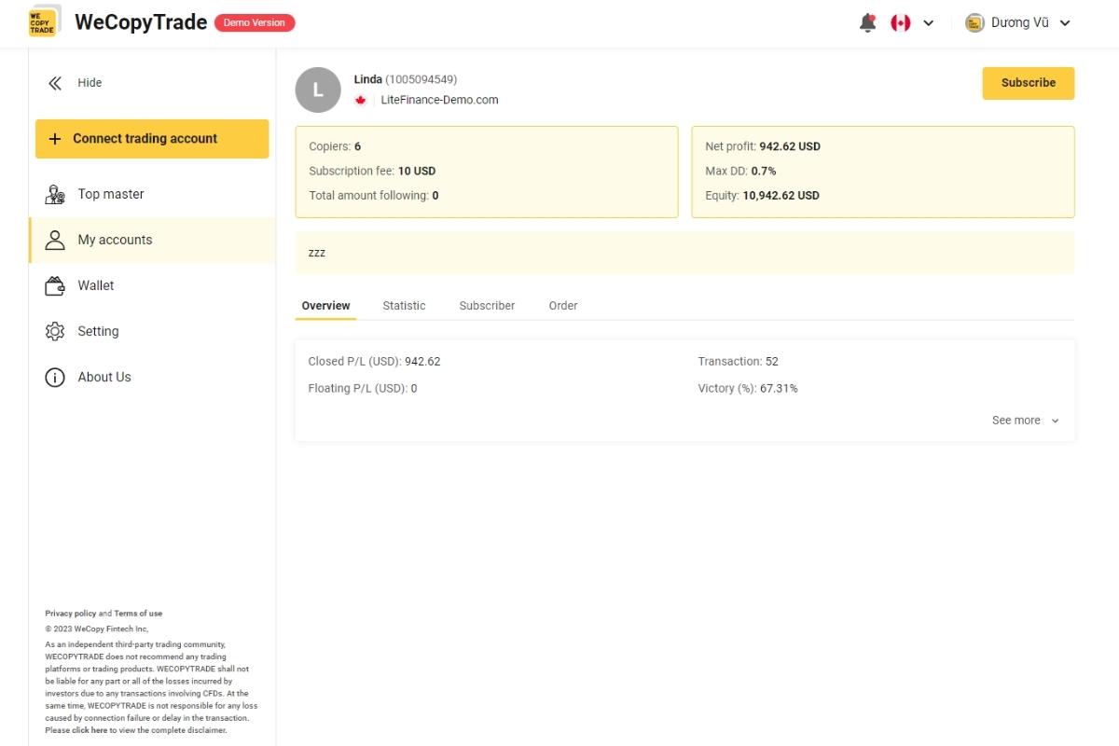Collapse sidebar with Hide arrows
Viewport: 1119px width, 746px height.
56,83
